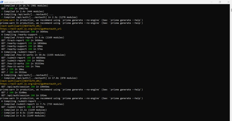232x121 pixels.
Task: Click 'GET /api/auth/session 200 in 3695ms'
Action: 25,32
